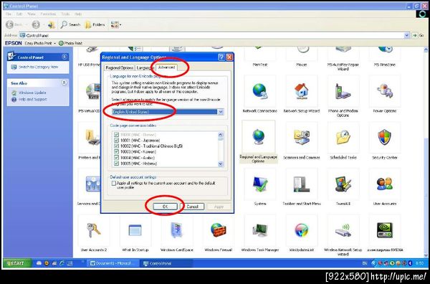Open the Wireless Network Setup Wizard icon
The image size is (430, 284).
pos(343,230)
